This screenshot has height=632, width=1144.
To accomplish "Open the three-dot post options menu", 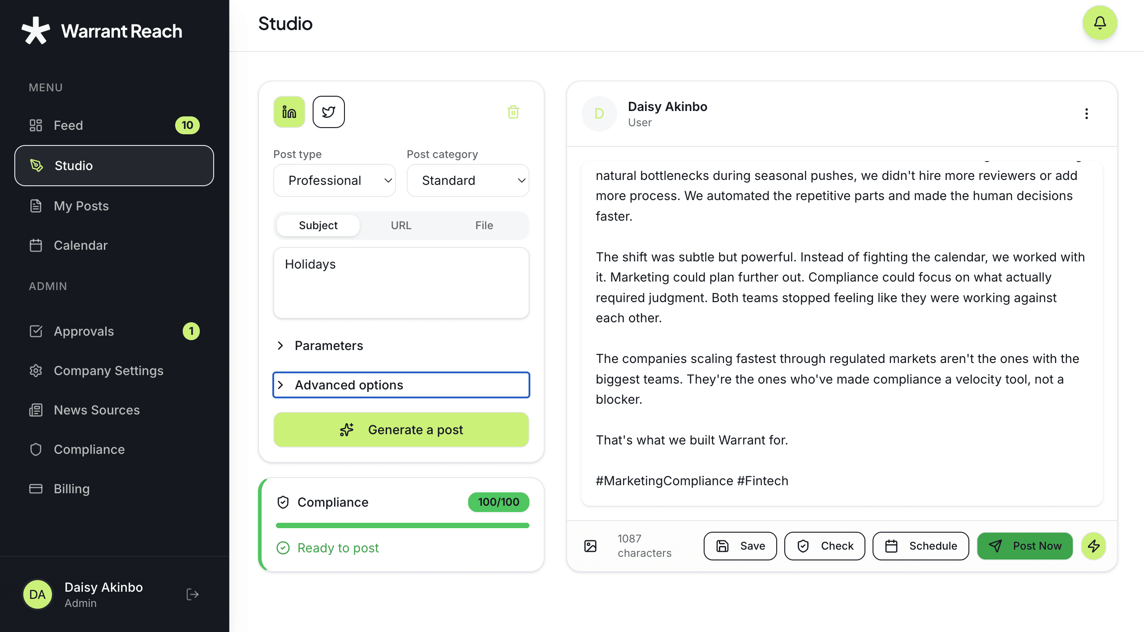I will pyautogui.click(x=1086, y=114).
